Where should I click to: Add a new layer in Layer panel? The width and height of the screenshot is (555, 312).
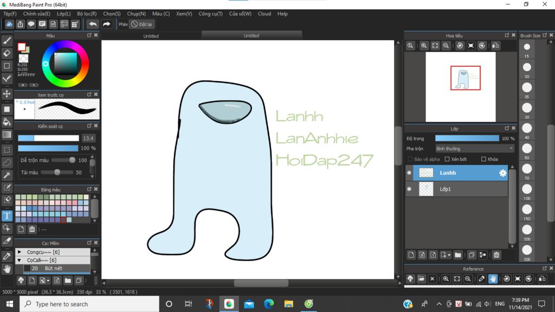(411, 255)
